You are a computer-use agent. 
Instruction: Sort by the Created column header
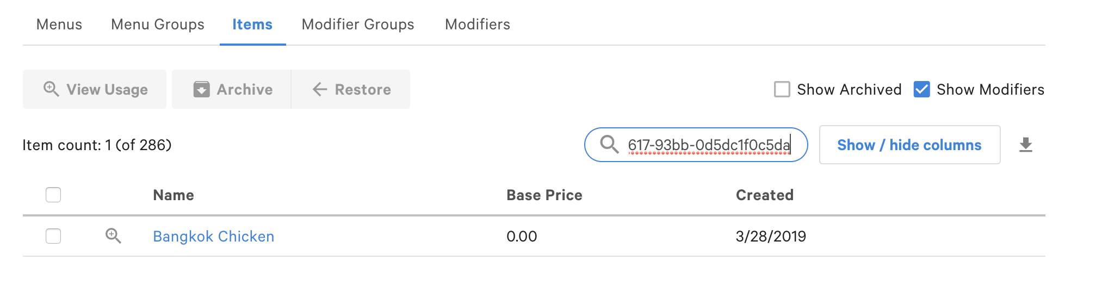click(x=765, y=195)
